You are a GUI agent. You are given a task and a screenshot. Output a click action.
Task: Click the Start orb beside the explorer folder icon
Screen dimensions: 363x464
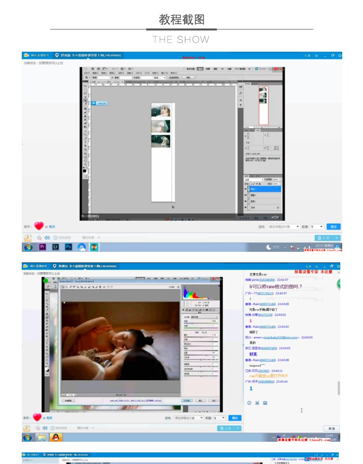[x=28, y=437]
